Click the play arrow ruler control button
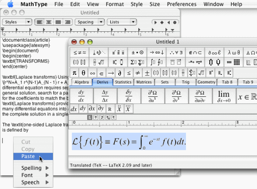Viewport: 257px width, 189px height. pyautogui.click(x=156, y=22)
